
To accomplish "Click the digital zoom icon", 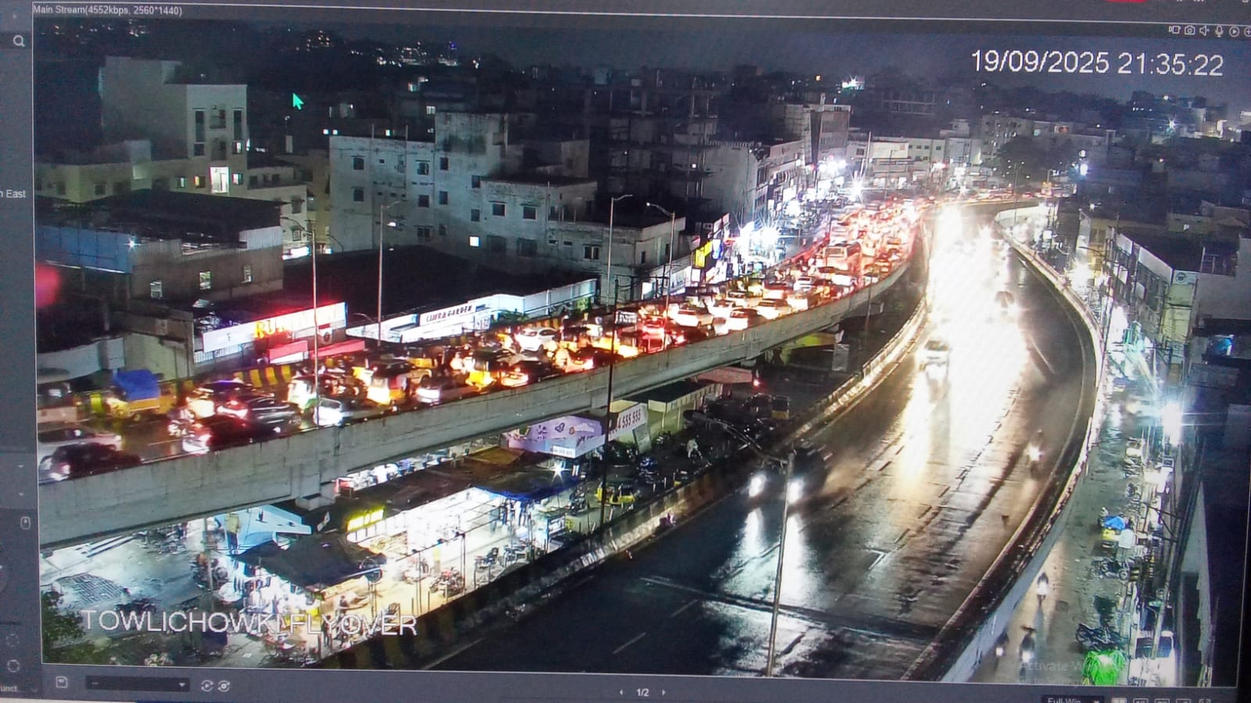I will coord(1246,32).
